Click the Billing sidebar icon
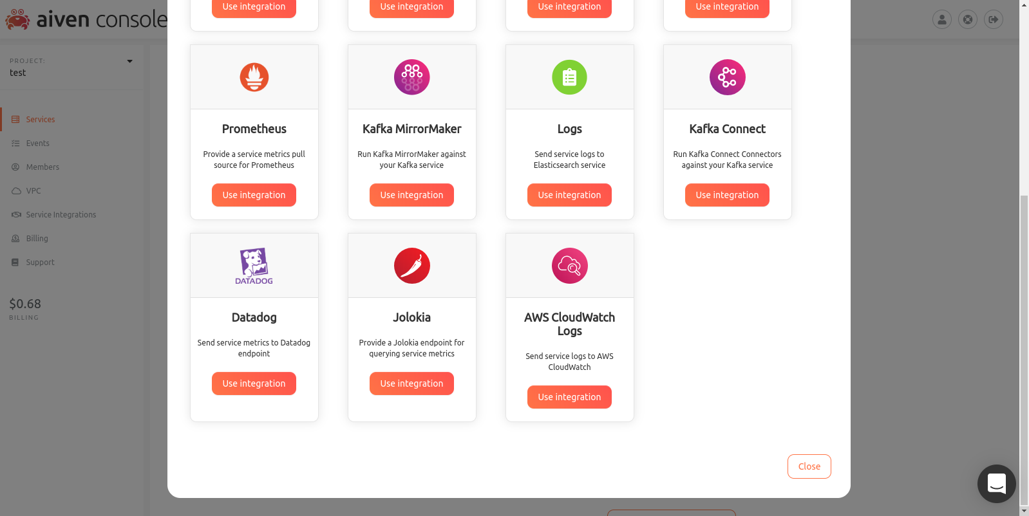This screenshot has height=516, width=1029. (15, 239)
